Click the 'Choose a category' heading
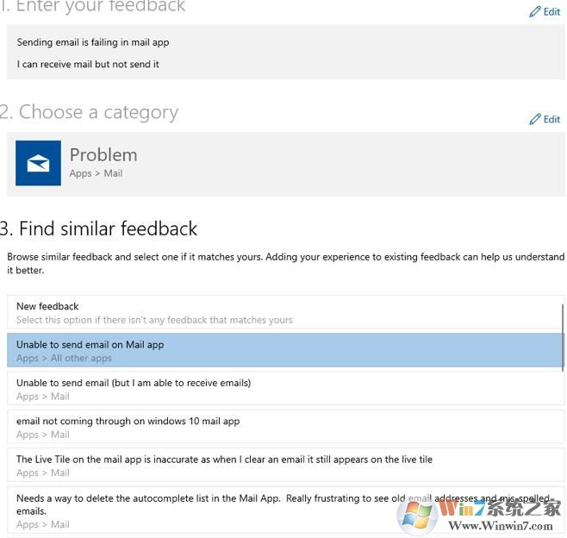567x538 pixels. (x=90, y=112)
